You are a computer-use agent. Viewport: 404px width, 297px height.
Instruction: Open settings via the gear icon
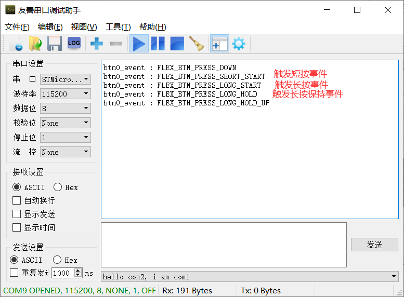click(239, 44)
